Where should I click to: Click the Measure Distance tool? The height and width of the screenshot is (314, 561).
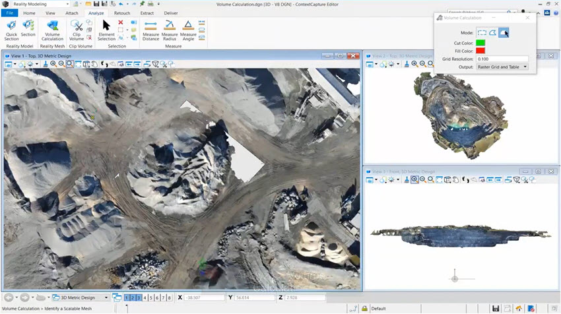pyautogui.click(x=150, y=30)
